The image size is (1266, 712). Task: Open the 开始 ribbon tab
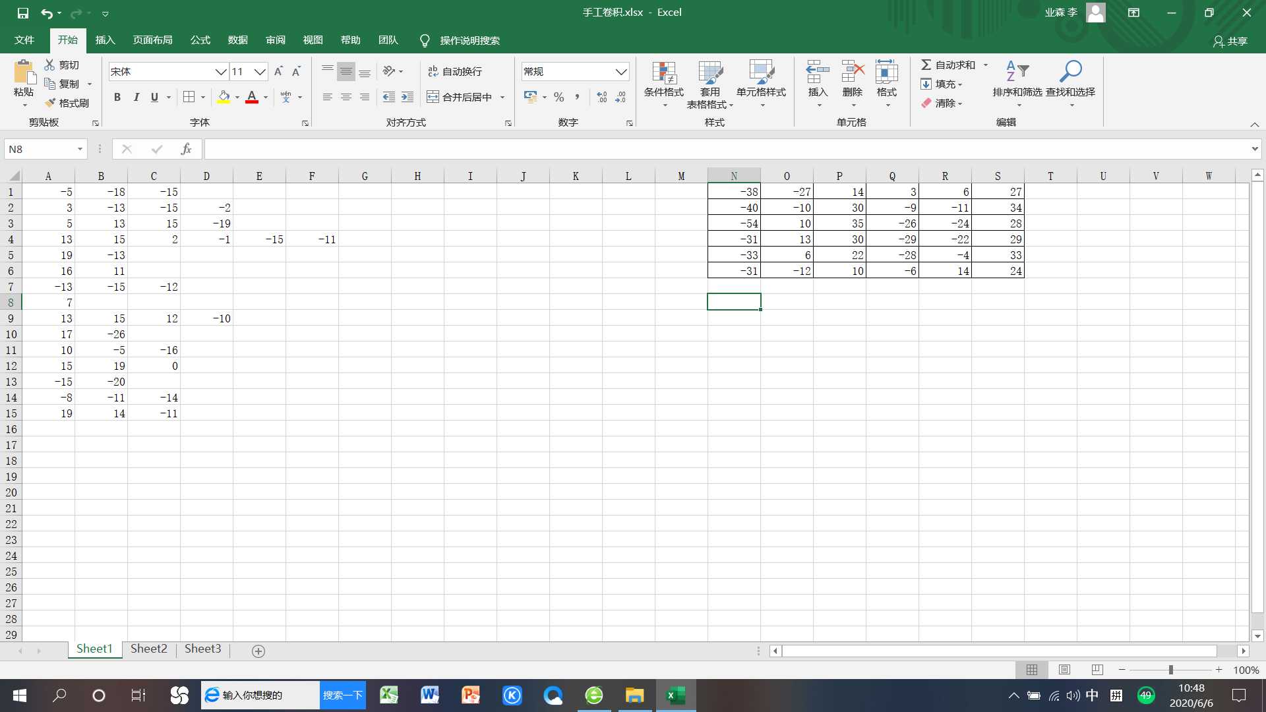point(69,40)
